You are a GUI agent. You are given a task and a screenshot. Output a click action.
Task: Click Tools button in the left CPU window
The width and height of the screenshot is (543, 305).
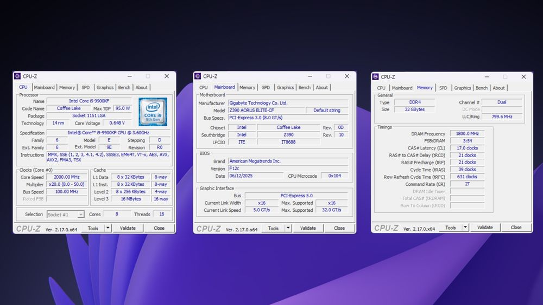tap(93, 228)
